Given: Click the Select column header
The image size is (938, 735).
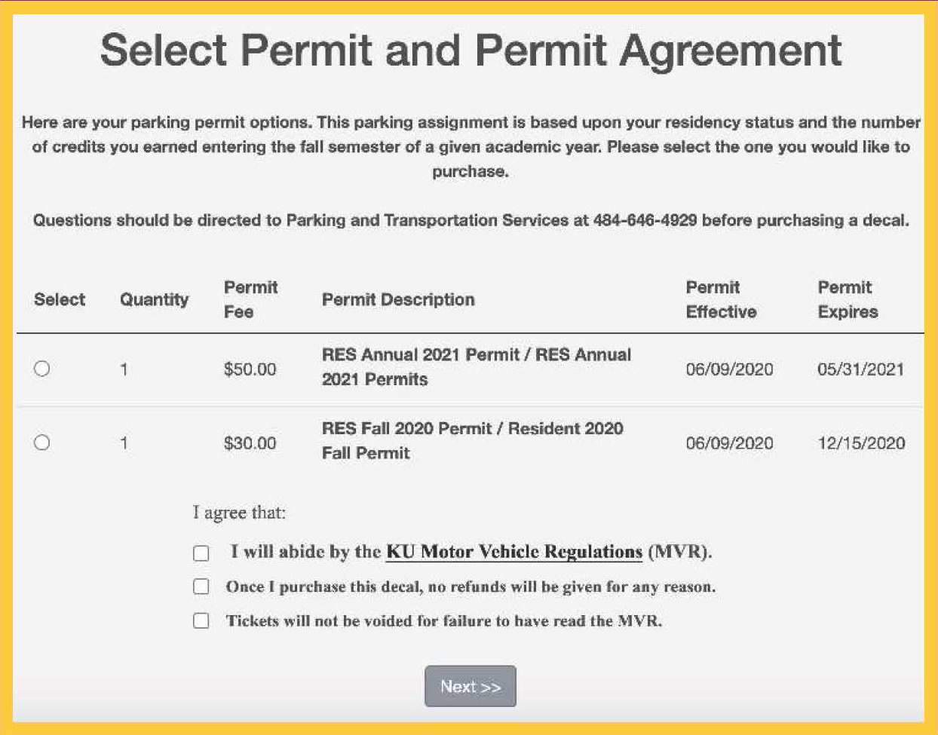Looking at the screenshot, I should 60,299.
